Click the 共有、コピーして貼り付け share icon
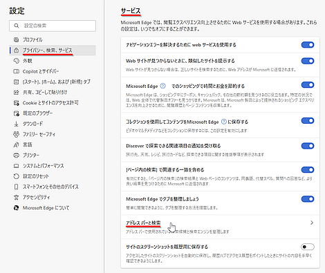Viewport: 325px width, 273px height. pos(16,93)
